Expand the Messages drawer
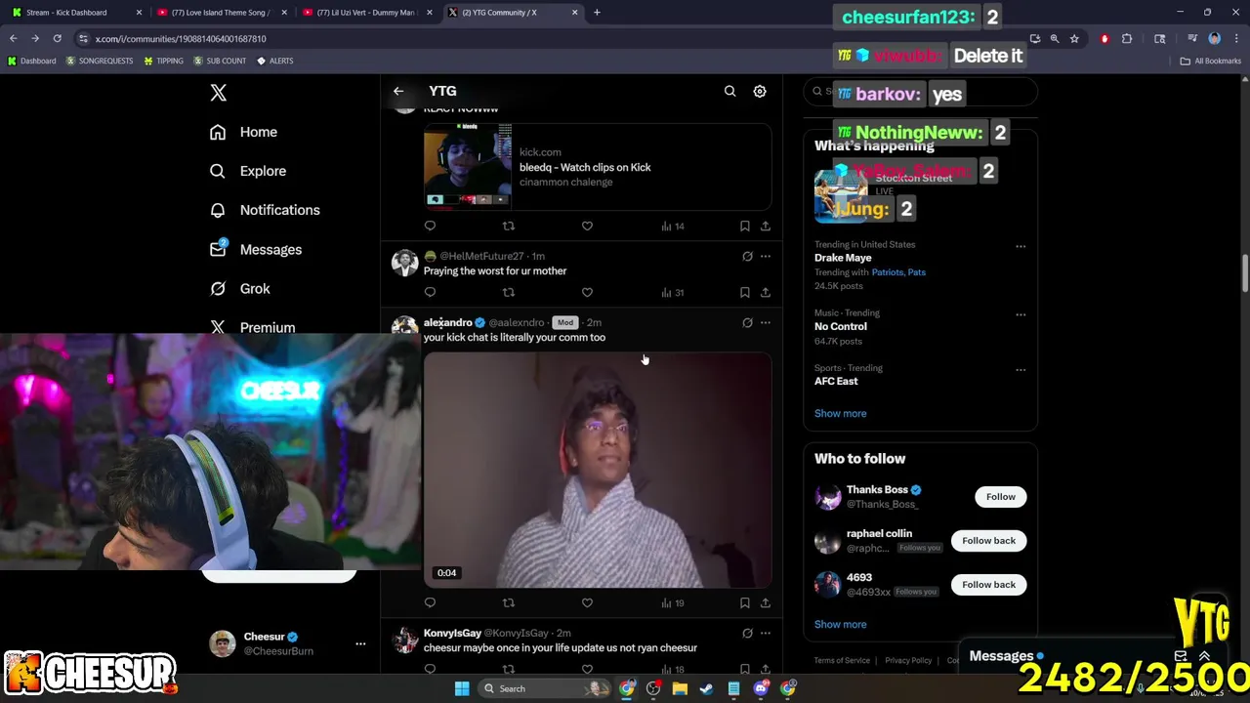Image resolution: width=1250 pixels, height=703 pixels. click(x=1205, y=656)
